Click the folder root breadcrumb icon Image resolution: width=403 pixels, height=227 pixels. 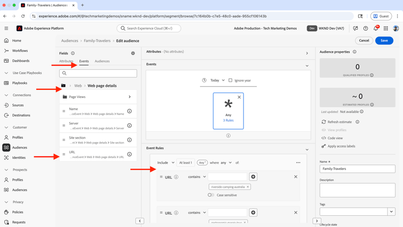63,86
